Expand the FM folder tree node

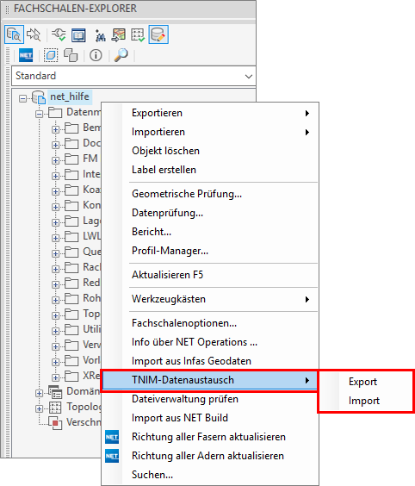click(55, 160)
